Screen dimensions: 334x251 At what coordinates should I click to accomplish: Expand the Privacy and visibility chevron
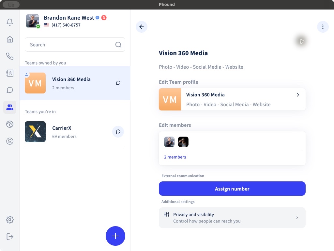pos(297,218)
